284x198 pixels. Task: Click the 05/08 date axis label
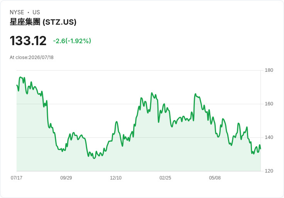click(215, 178)
